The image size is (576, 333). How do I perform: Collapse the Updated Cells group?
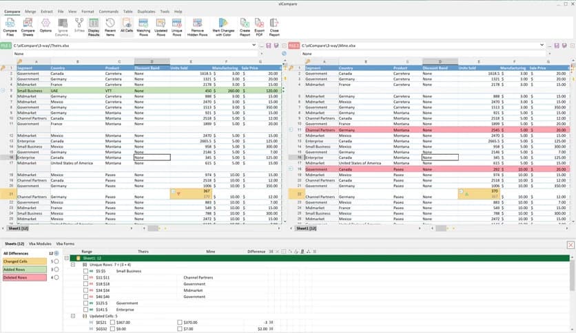point(73,316)
